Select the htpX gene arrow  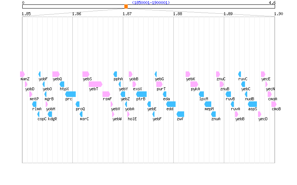coord(62,84)
